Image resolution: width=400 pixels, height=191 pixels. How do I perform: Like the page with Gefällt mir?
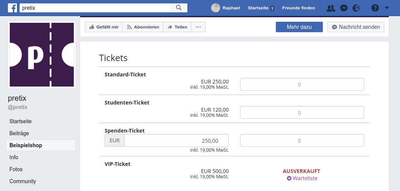(x=104, y=27)
